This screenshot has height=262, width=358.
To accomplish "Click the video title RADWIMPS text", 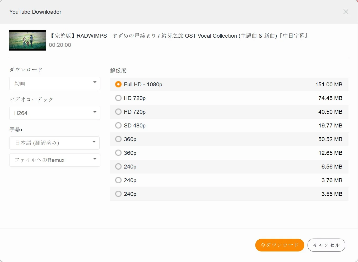I will [179, 36].
